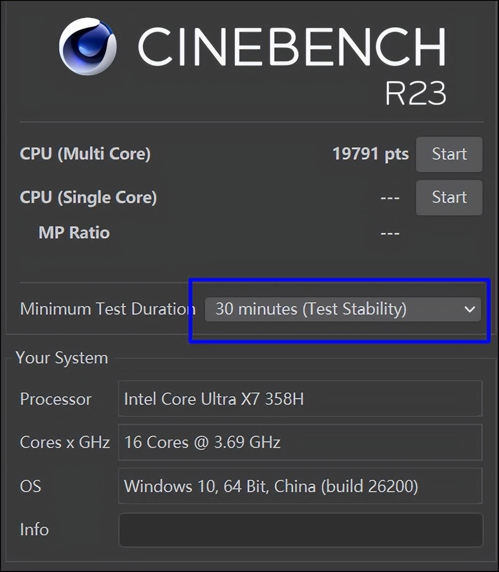Click the OS Windows 10 build field
Screen dimensions: 499x572
pos(300,486)
